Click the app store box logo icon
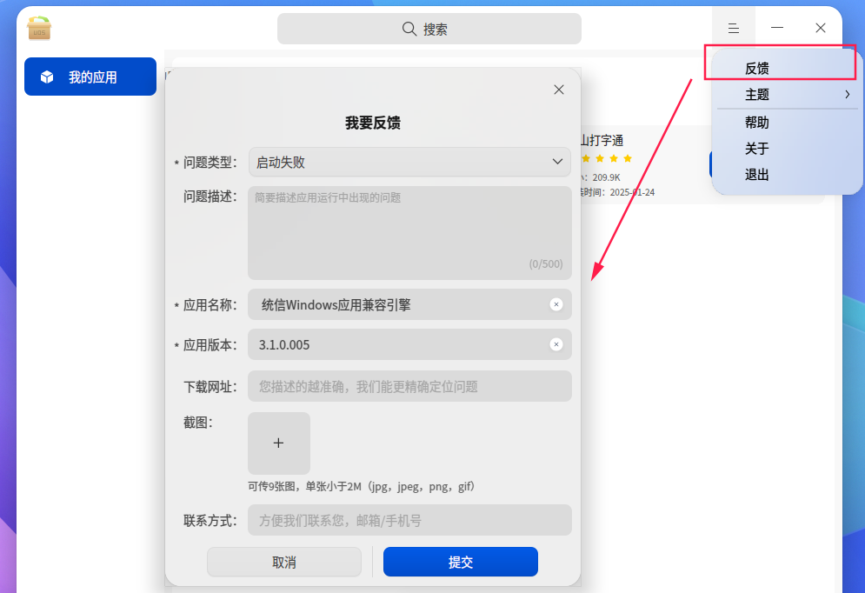 point(38,29)
